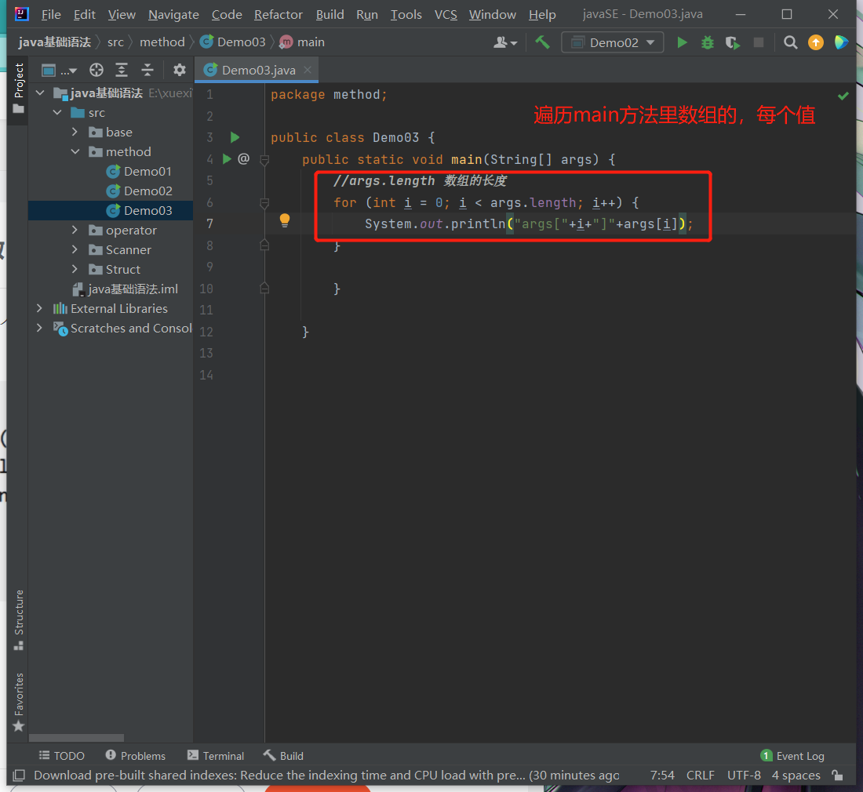The height and width of the screenshot is (792, 863).
Task: Open the Navigate menu
Action: [173, 14]
